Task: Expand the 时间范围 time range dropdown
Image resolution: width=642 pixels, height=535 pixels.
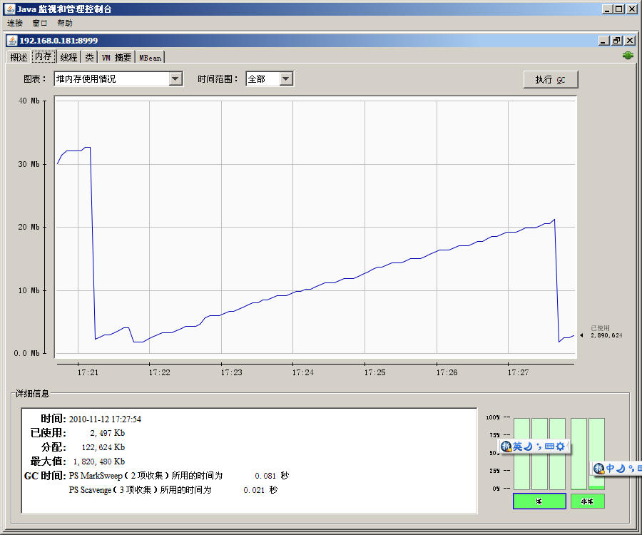Action: tap(286, 79)
